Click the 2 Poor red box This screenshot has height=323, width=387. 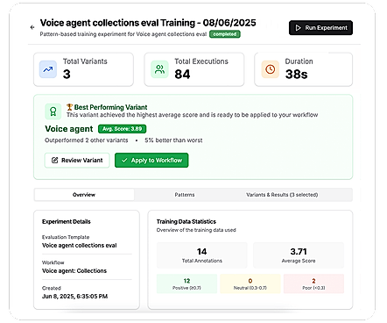tap(313, 284)
